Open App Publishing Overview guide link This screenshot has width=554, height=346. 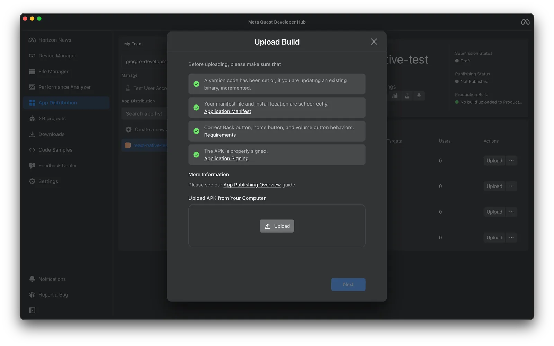coord(252,185)
